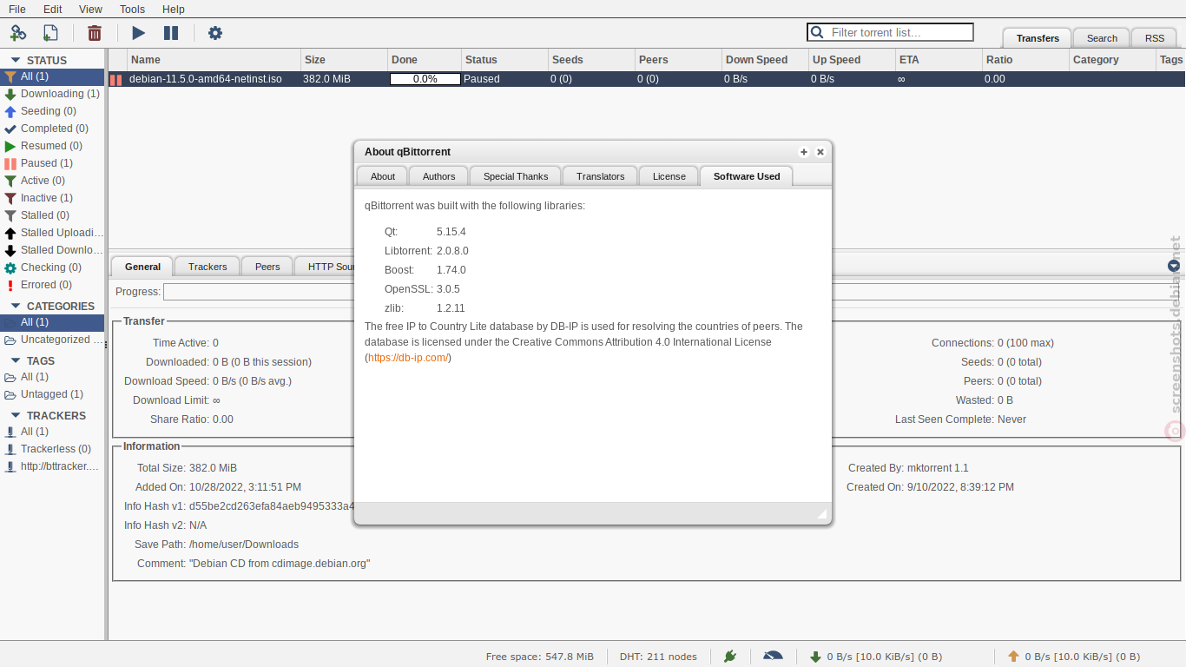Screen dimensions: 1186x667
Task: Select the Completed (0) status filter
Action: pos(52,129)
